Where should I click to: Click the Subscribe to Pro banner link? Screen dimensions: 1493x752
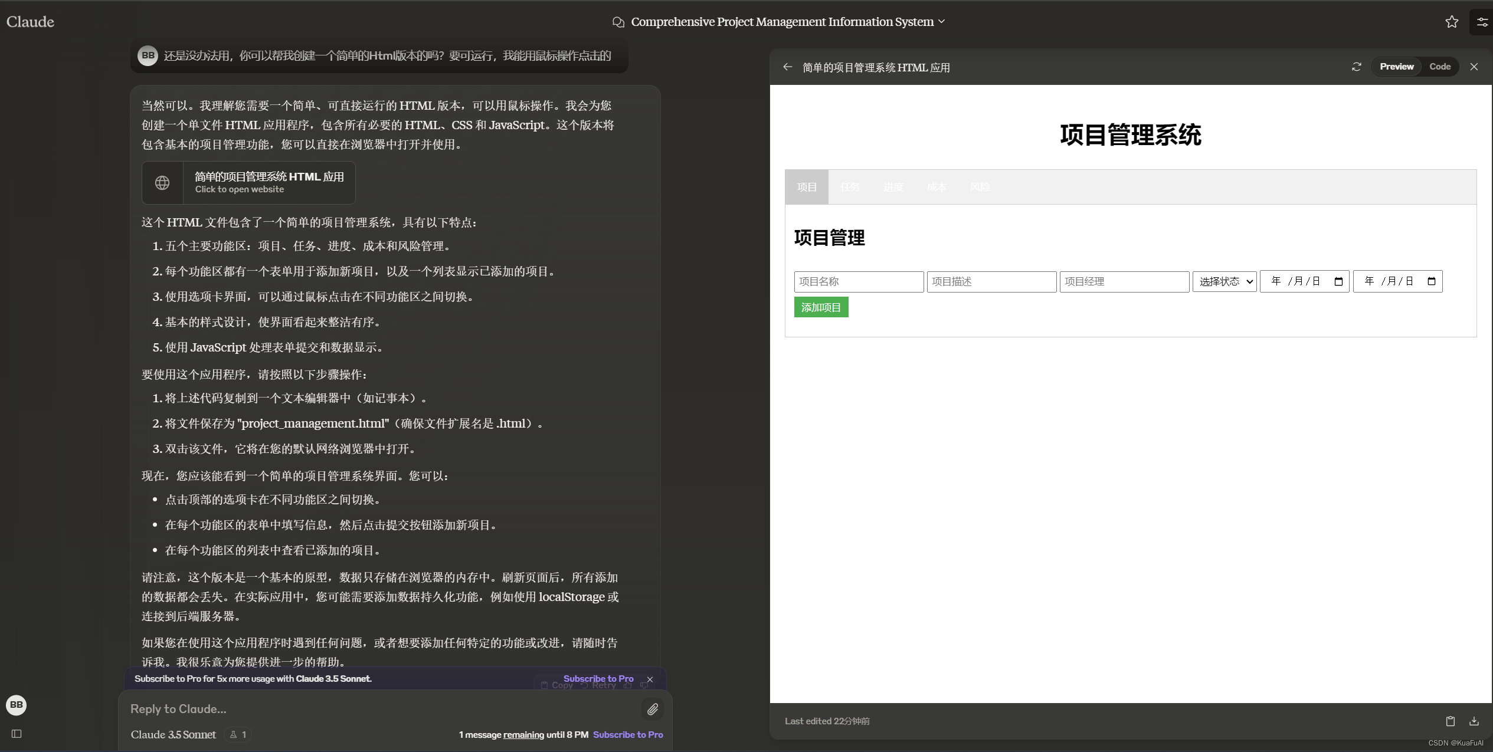pyautogui.click(x=598, y=678)
